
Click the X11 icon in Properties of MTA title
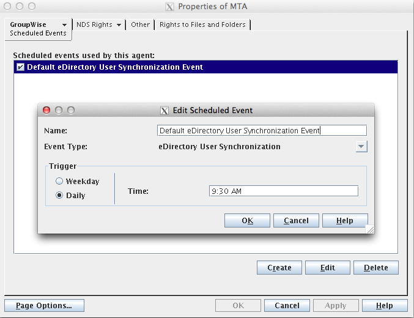(x=169, y=7)
